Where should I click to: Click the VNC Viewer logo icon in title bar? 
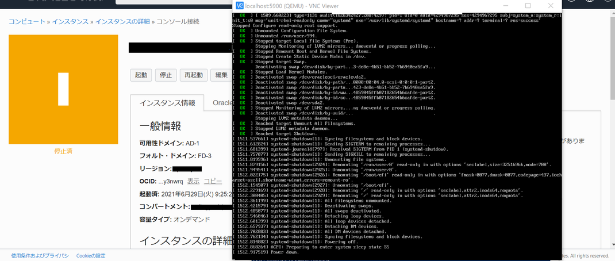239,6
